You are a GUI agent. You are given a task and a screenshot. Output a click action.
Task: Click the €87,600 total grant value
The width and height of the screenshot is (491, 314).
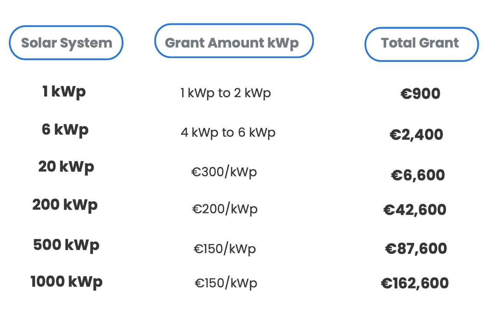(x=416, y=249)
